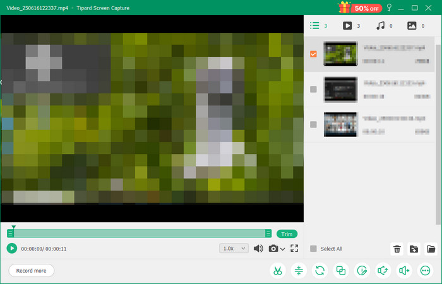Click the Select All label

pos(331,249)
